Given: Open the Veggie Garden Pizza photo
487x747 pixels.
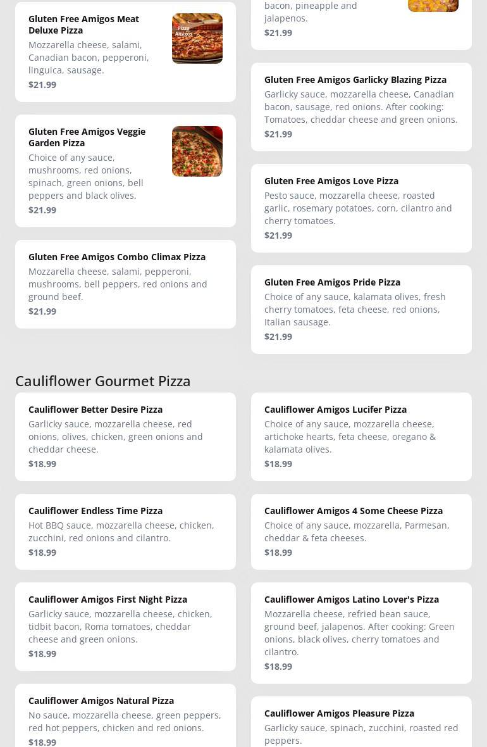Looking at the screenshot, I should pyautogui.click(x=197, y=151).
